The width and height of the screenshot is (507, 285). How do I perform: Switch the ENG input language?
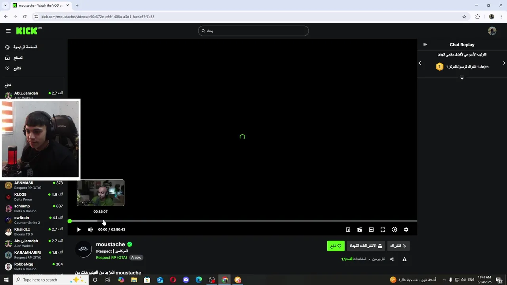pyautogui.click(x=471, y=280)
